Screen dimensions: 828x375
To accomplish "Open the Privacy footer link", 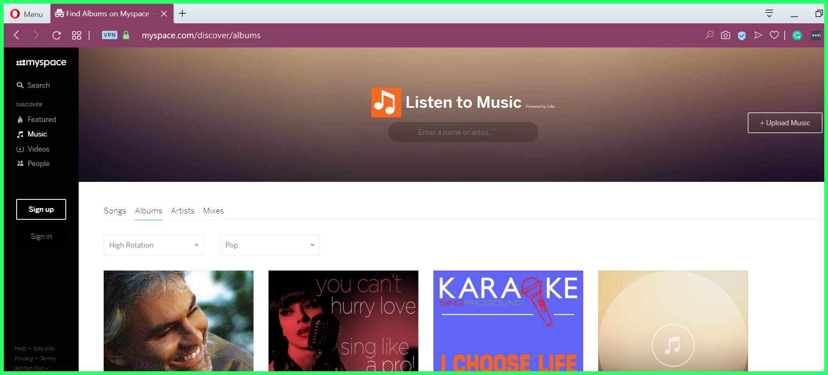I will pyautogui.click(x=24, y=358).
